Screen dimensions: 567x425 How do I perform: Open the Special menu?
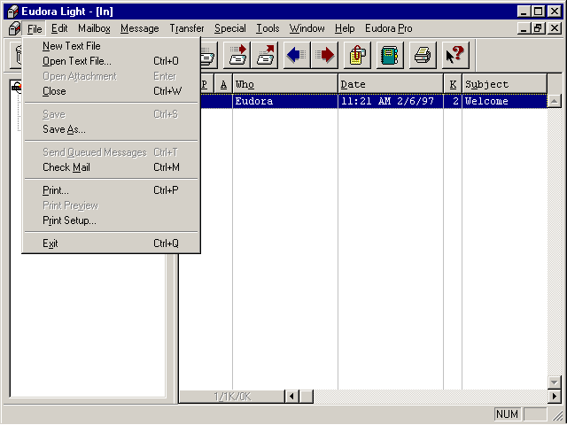(230, 28)
